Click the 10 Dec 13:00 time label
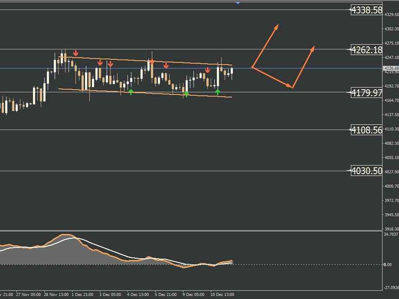Viewport: 399px width, 299px height. 222,294
